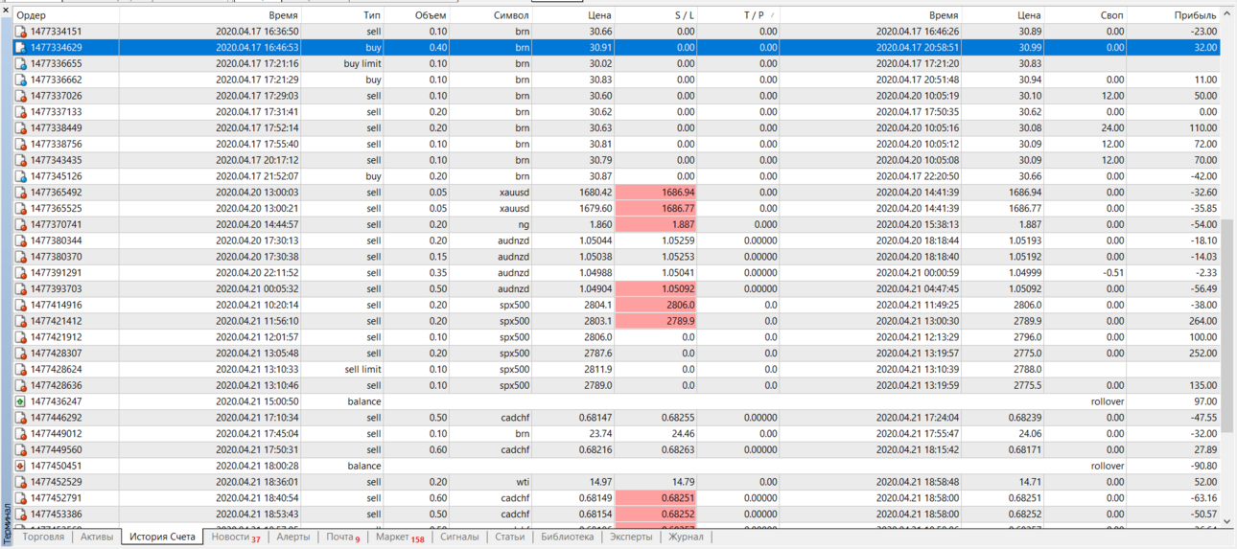Switch to the Сигналы tab
Image resolution: width=1237 pixels, height=549 pixels.
459,538
